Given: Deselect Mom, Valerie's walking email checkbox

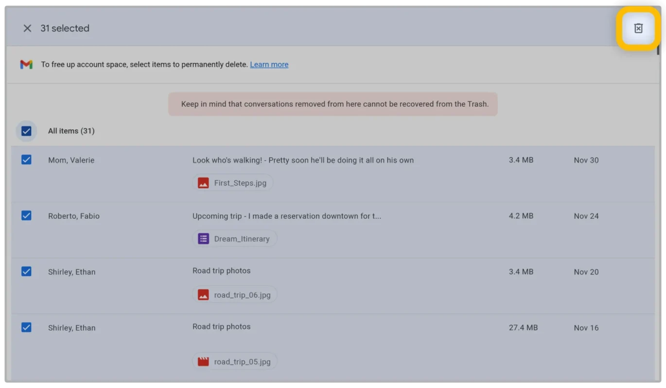Looking at the screenshot, I should tap(26, 159).
